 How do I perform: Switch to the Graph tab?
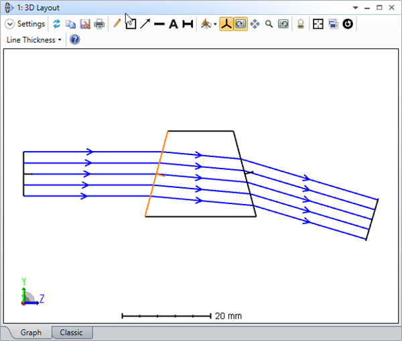(x=31, y=333)
